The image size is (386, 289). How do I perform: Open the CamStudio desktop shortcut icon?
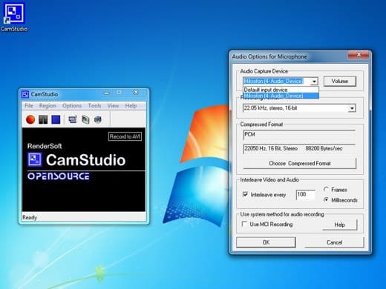[x=14, y=17]
